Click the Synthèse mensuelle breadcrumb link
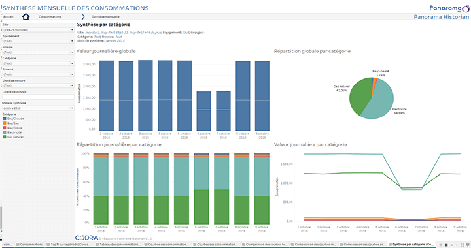This screenshot has height=248, width=471. click(105, 17)
